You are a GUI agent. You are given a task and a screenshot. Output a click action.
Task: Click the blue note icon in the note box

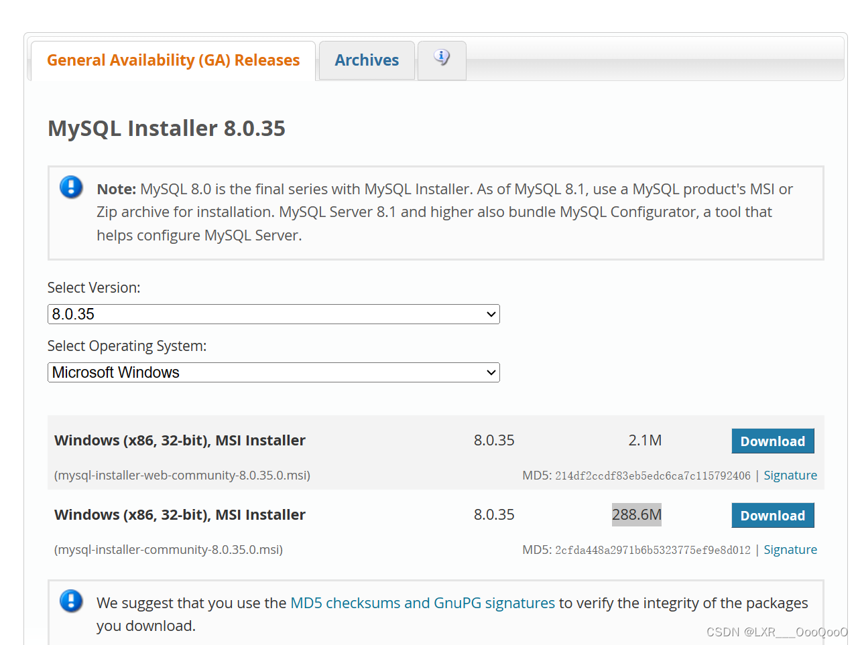click(71, 188)
